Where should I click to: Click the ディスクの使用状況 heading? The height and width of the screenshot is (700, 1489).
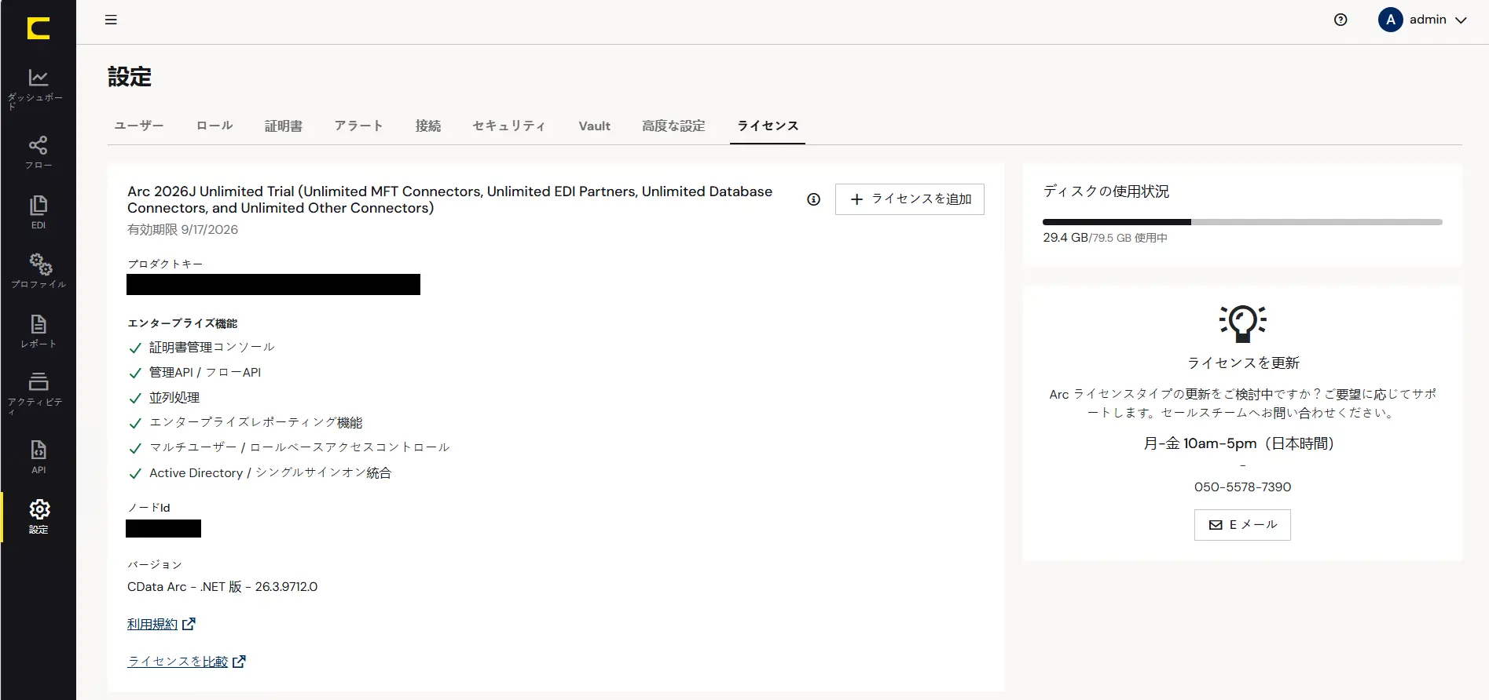click(x=1106, y=191)
